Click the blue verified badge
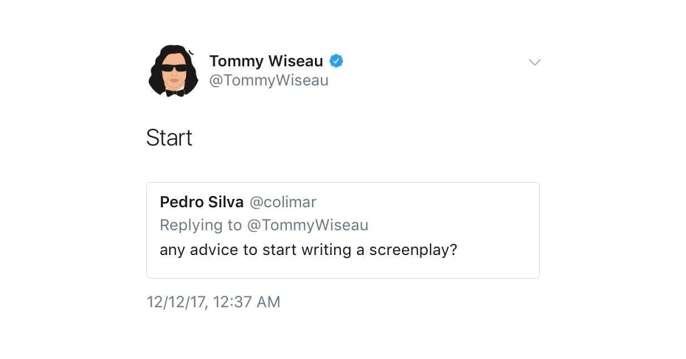Viewport: 686px width, 359px height. tap(337, 61)
